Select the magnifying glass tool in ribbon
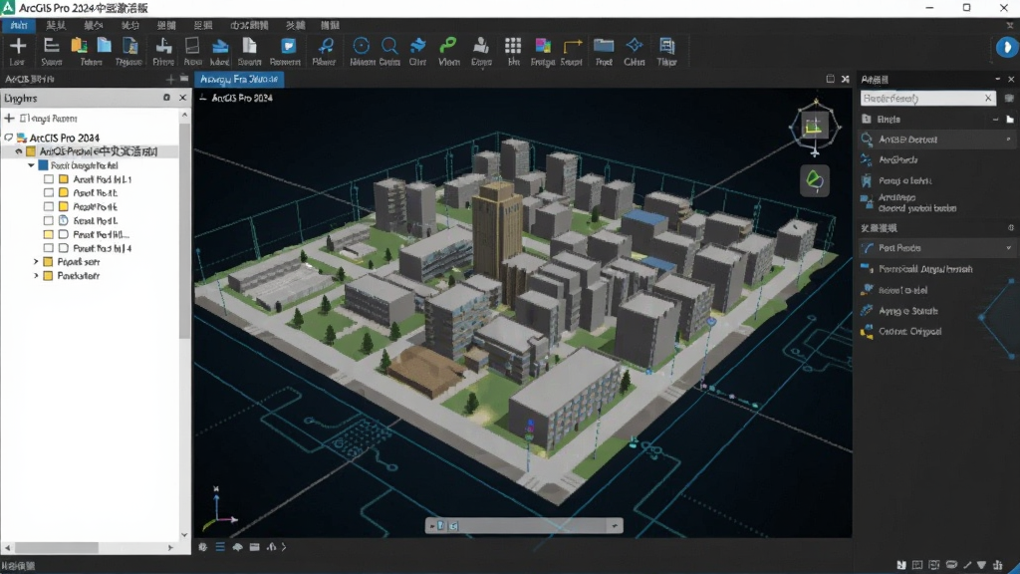 click(389, 46)
